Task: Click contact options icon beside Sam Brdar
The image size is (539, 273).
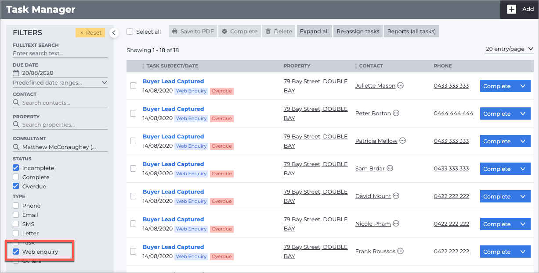Action: coord(390,168)
